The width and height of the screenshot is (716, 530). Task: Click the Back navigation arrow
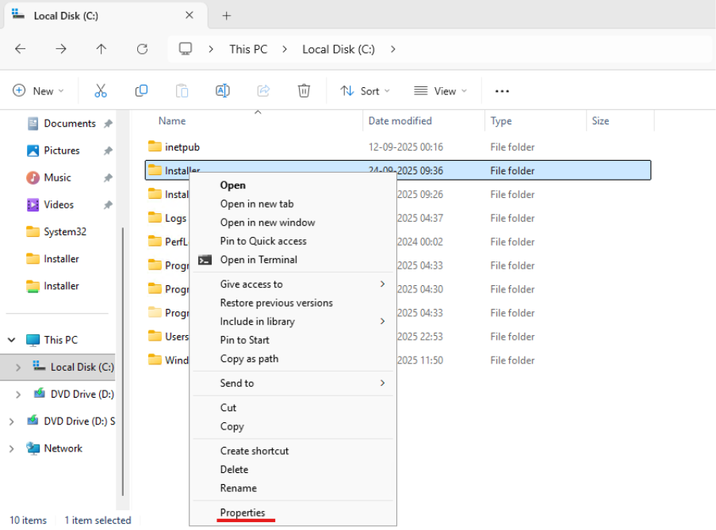21,48
